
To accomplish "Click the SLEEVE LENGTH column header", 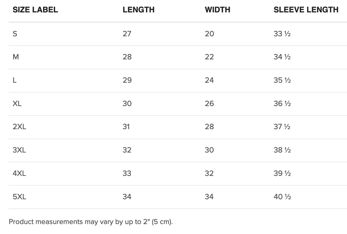I will tap(306, 10).
